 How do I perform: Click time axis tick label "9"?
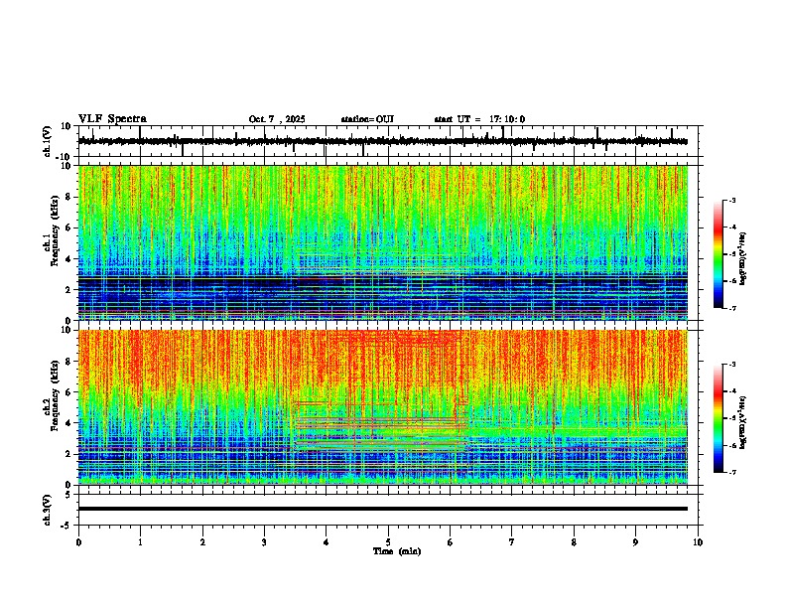click(x=635, y=542)
